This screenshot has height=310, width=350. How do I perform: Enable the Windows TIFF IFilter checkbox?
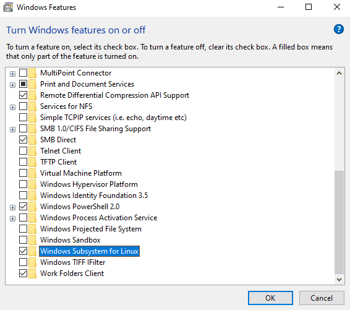point(23,262)
